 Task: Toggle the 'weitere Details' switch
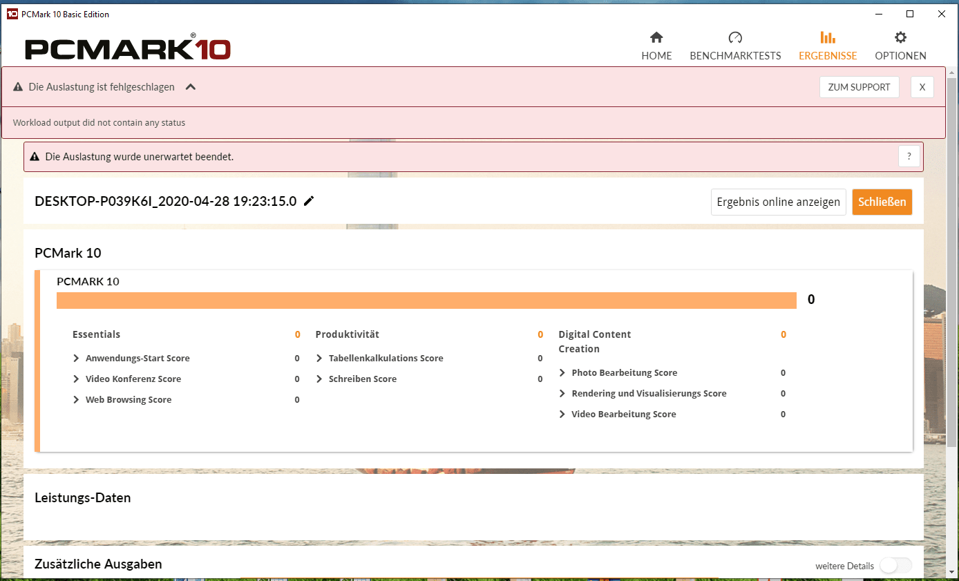pyautogui.click(x=895, y=566)
